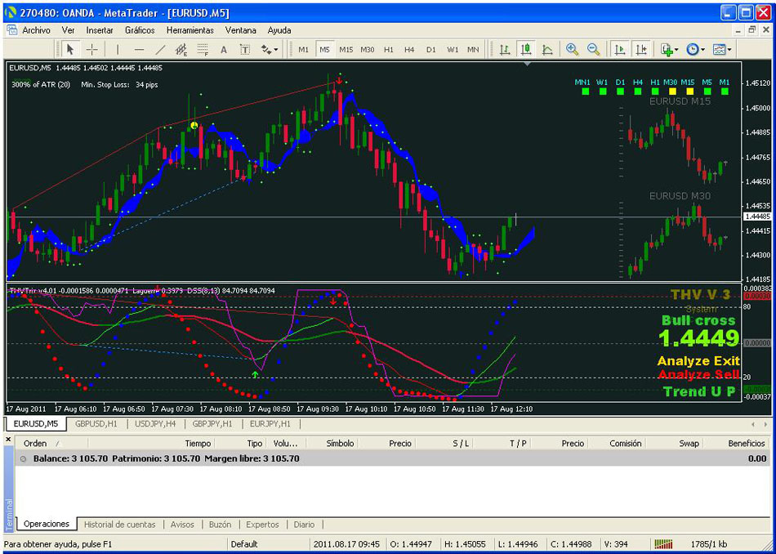776x554 pixels.
Task: Switch to the GBPUSD,H1 chart tab
Action: click(x=96, y=424)
